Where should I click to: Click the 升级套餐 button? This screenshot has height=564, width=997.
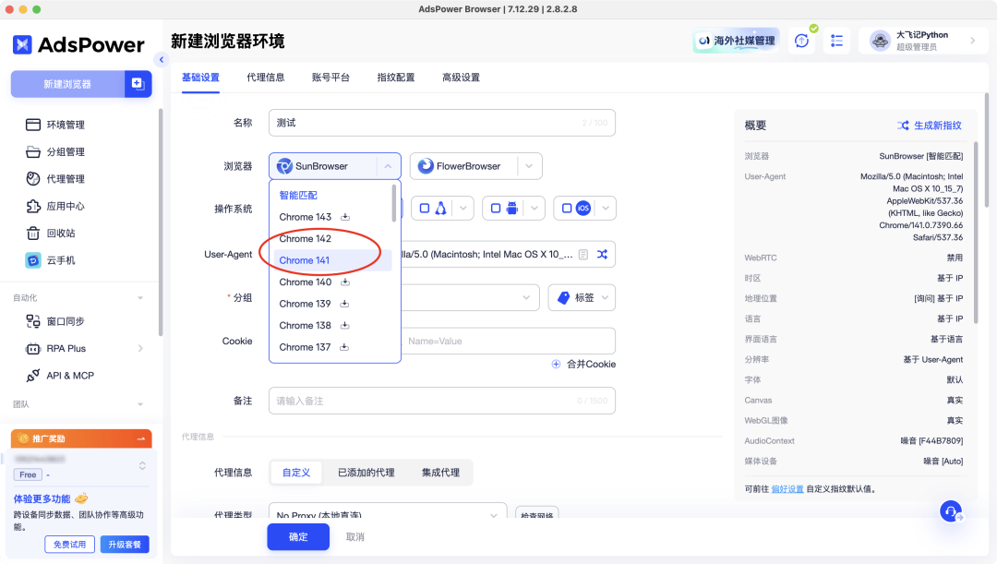pyautogui.click(x=125, y=545)
